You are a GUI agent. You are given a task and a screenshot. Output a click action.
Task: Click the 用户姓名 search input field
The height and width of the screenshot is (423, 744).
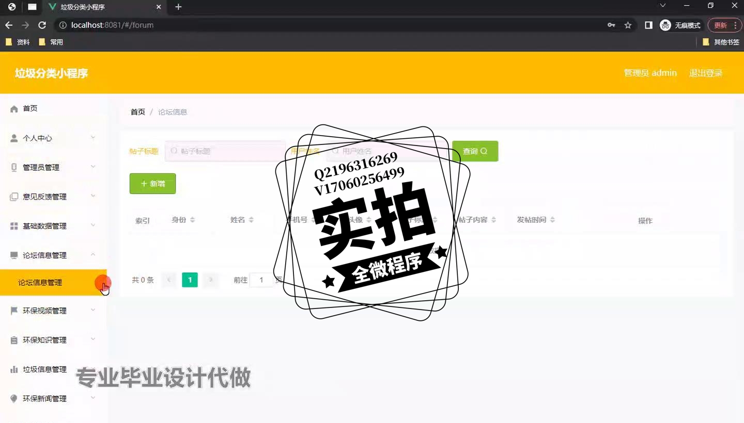pos(387,151)
